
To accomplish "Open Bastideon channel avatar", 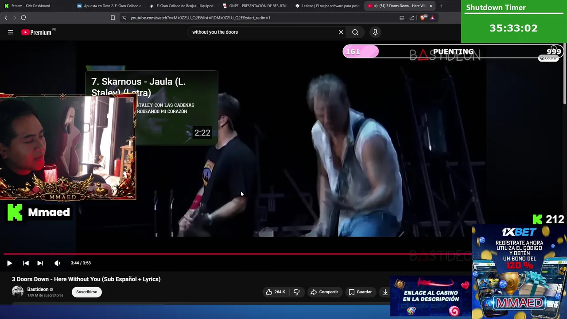I will 18,292.
